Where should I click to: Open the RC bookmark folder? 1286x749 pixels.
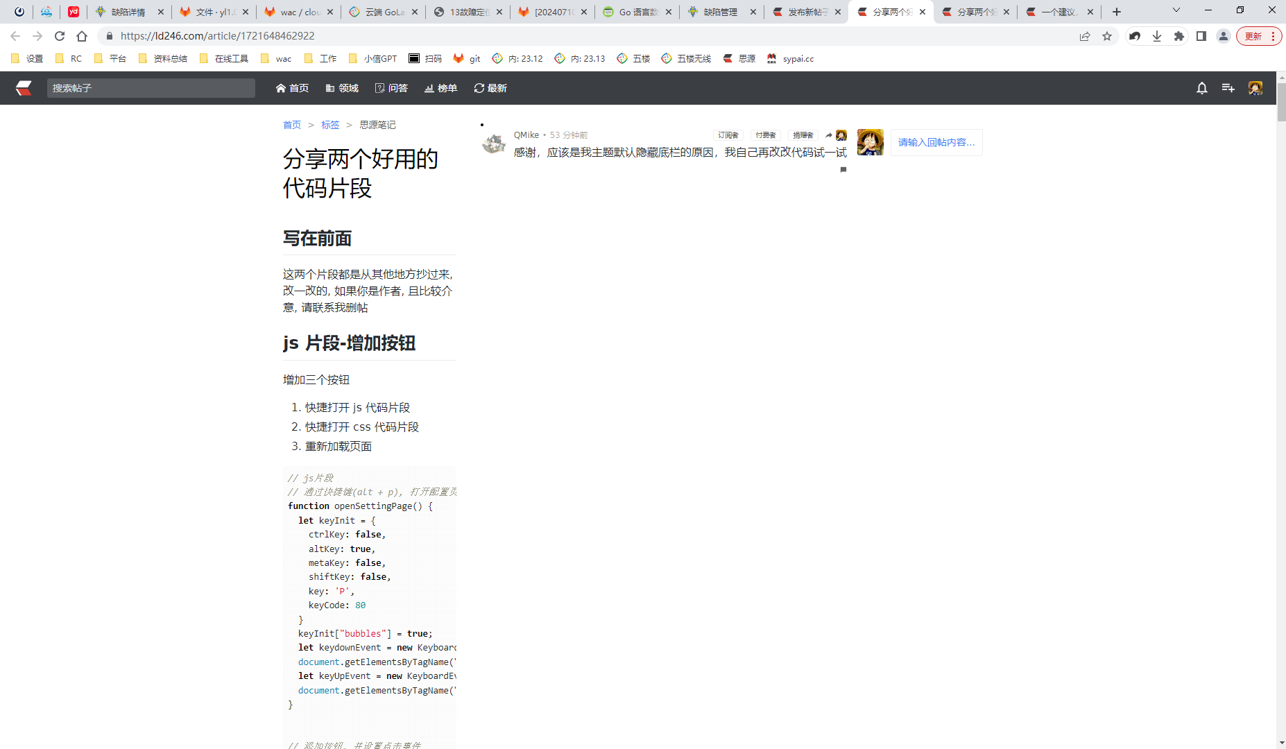click(x=69, y=59)
